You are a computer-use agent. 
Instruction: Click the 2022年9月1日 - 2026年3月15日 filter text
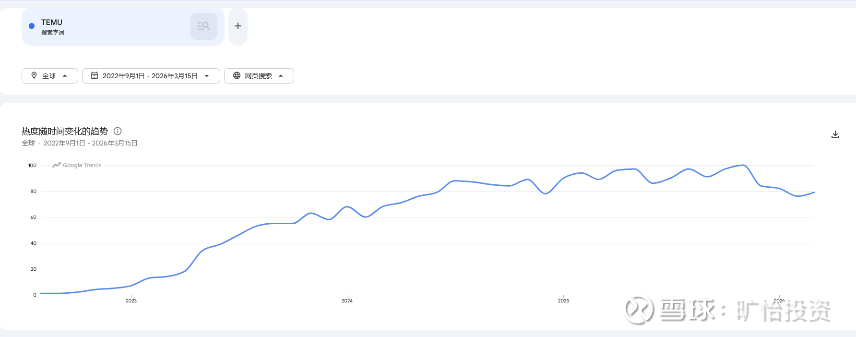pos(150,76)
